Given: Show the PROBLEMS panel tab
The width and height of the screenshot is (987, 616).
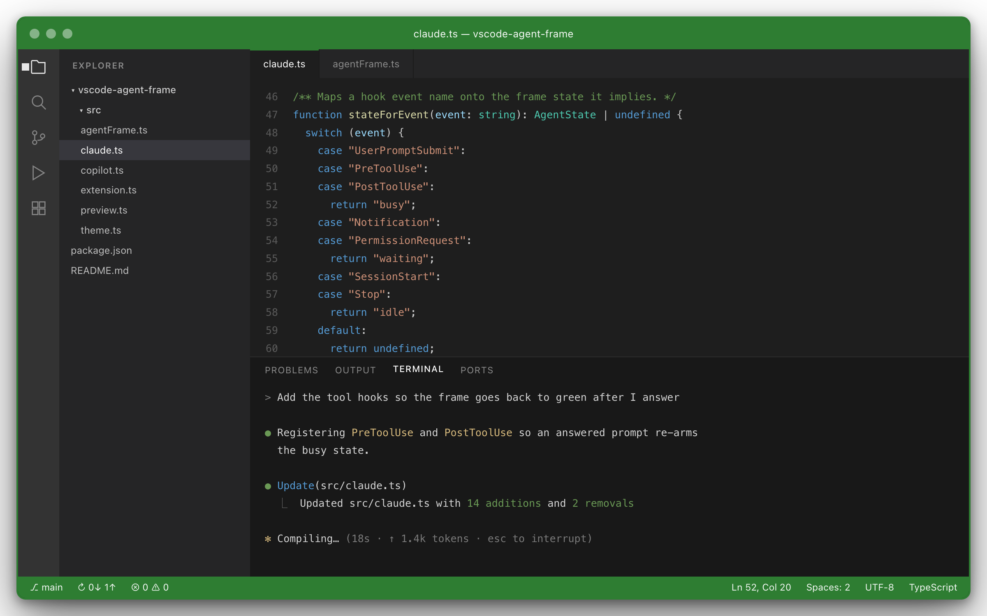Looking at the screenshot, I should pyautogui.click(x=292, y=370).
